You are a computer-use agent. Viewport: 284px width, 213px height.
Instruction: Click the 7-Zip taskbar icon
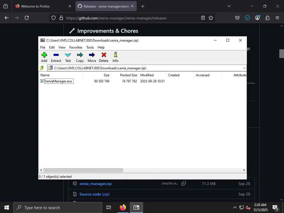136,207
